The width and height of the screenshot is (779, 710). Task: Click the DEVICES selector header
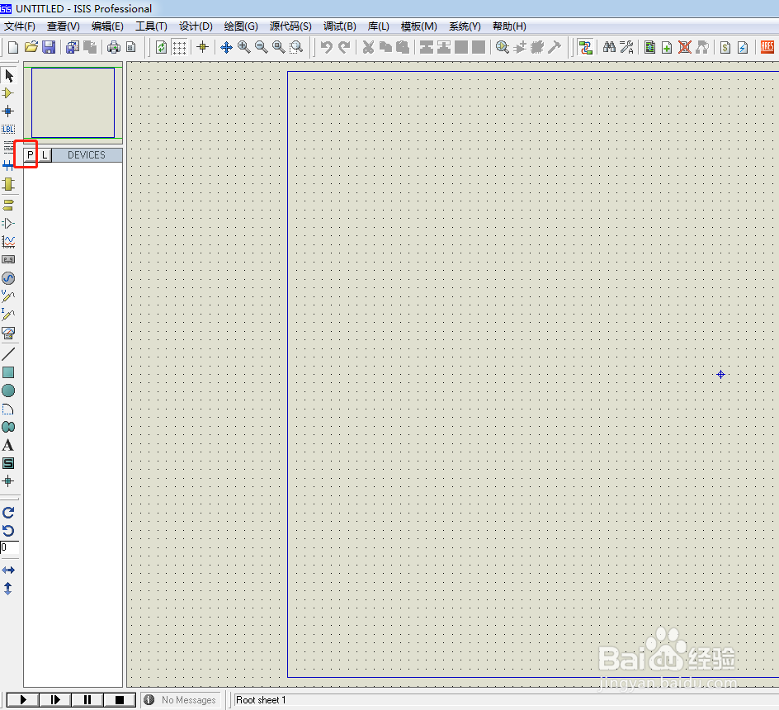click(87, 155)
